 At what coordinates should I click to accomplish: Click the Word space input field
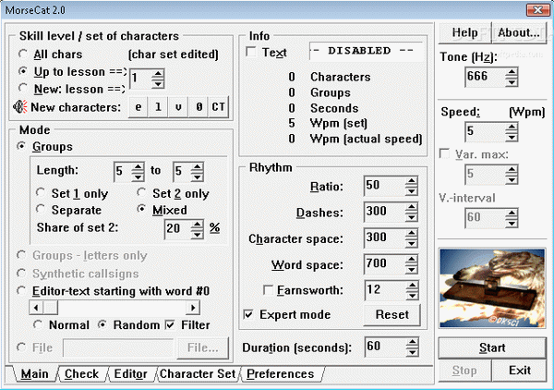pyautogui.click(x=384, y=264)
